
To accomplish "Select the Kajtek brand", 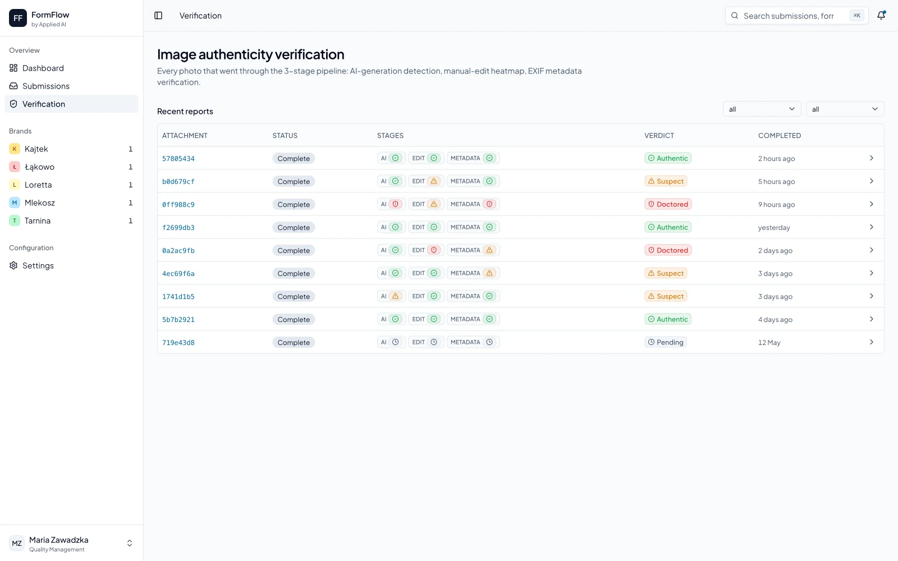I will pyautogui.click(x=71, y=149).
